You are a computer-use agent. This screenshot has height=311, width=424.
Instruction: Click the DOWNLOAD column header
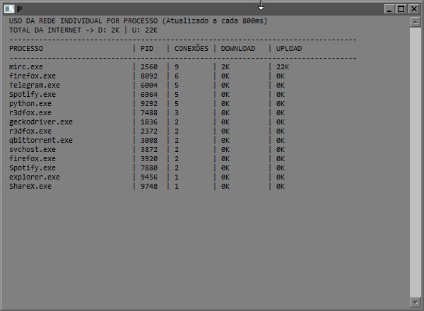tap(238, 48)
